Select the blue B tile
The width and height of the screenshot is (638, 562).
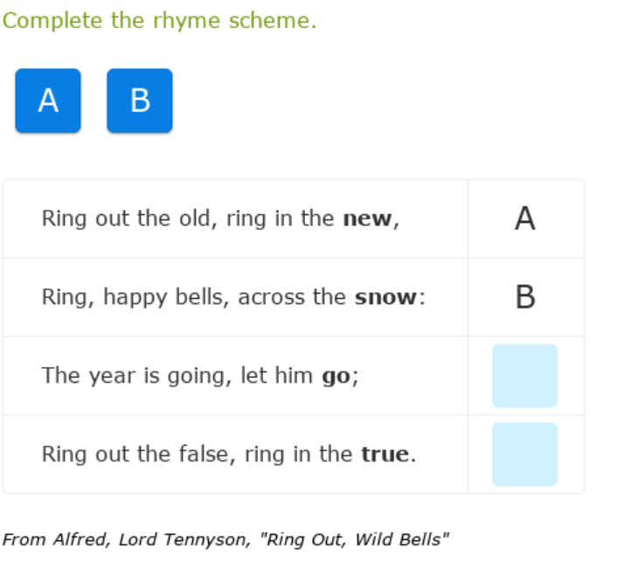tap(140, 101)
